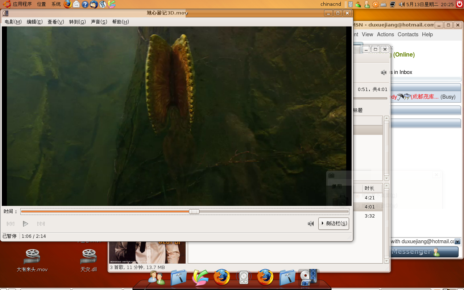Open the Contacts menu in MSN window
The width and height of the screenshot is (464, 290).
pyautogui.click(x=408, y=34)
